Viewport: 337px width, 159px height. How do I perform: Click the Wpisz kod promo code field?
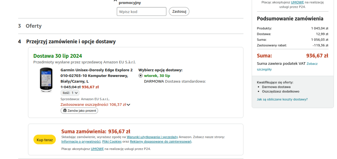click(141, 11)
